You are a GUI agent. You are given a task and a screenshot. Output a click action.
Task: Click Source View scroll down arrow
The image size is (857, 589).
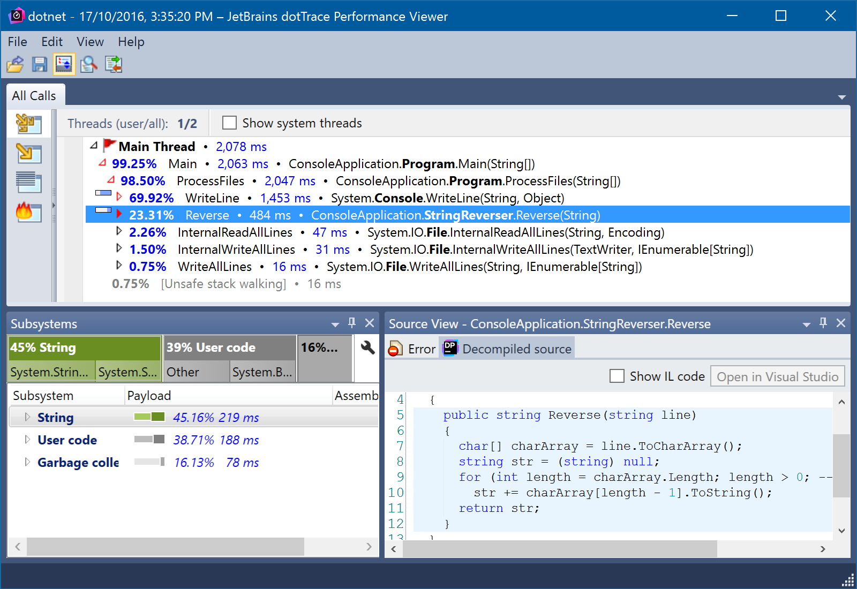(x=841, y=531)
